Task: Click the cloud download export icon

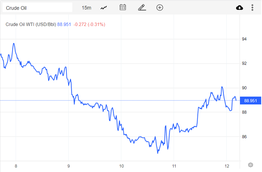Action: click(x=239, y=7)
